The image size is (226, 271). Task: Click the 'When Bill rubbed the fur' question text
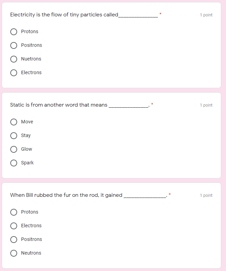(66, 195)
